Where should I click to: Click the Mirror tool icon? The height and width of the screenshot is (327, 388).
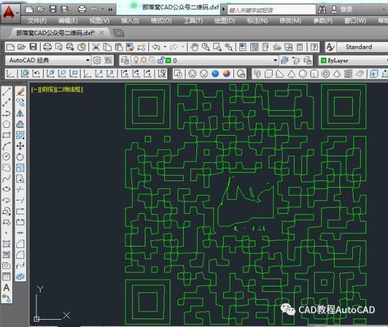tap(20, 113)
